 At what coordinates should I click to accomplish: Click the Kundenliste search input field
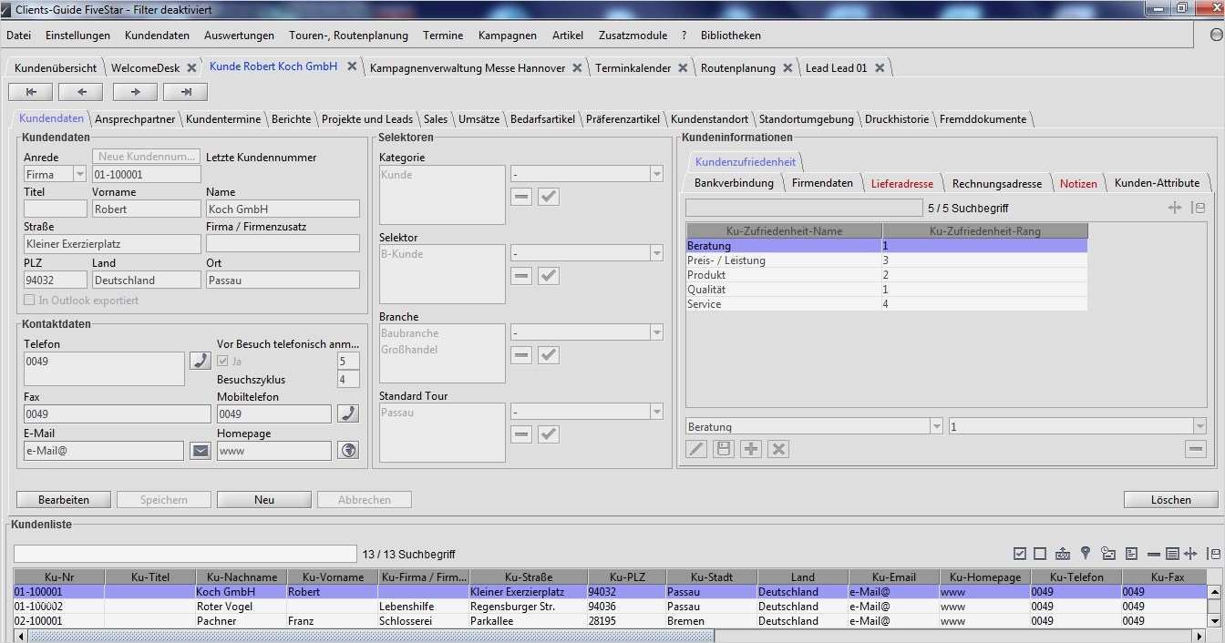pos(182,552)
